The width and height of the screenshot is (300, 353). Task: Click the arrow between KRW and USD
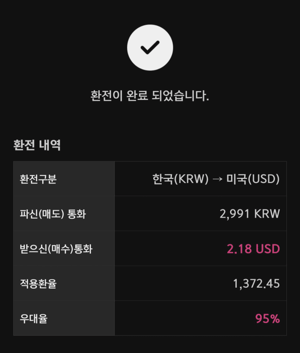coord(217,179)
